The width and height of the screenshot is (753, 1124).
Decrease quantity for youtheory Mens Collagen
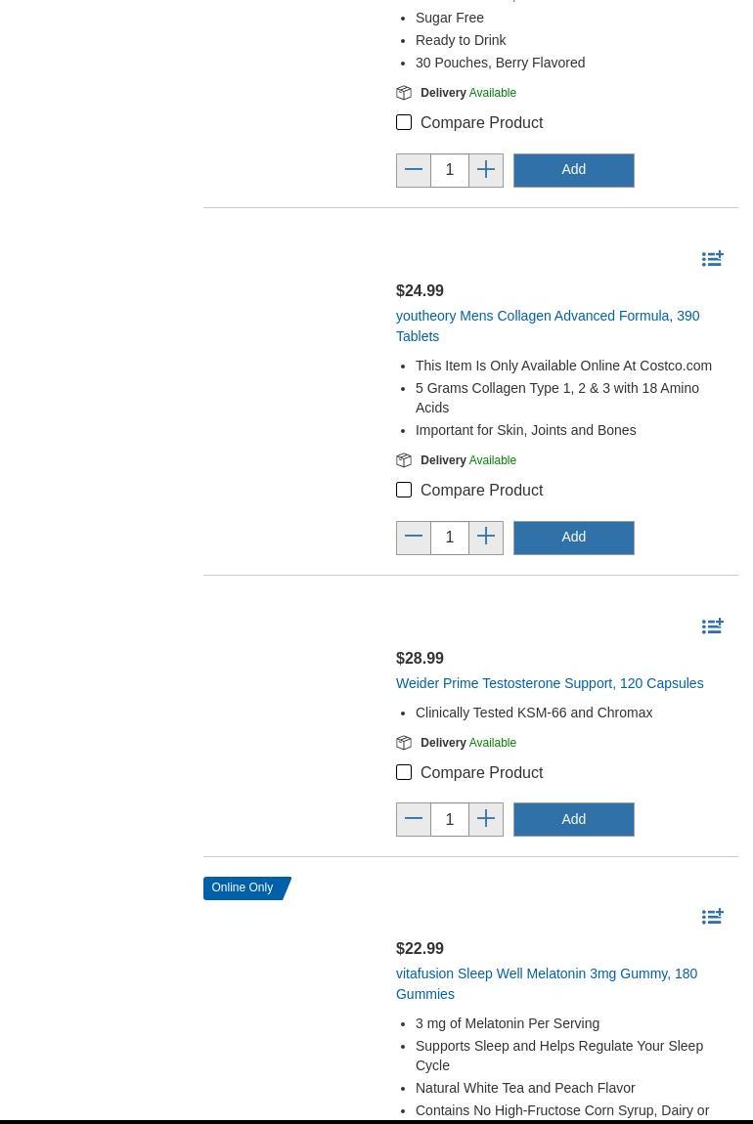(414, 538)
